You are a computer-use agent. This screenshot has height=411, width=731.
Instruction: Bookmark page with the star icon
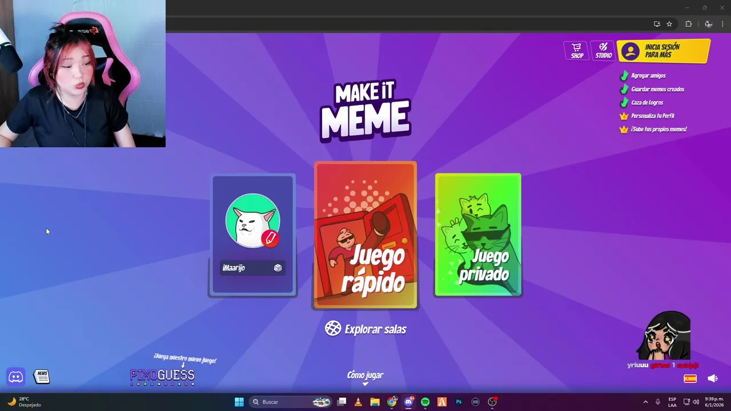click(x=669, y=24)
